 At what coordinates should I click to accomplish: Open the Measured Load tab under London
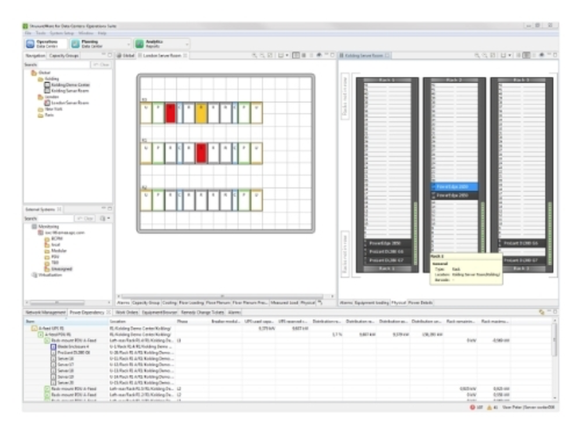(x=285, y=303)
